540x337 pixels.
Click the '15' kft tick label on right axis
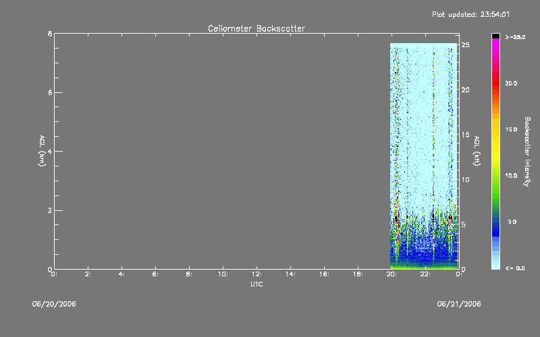(x=465, y=135)
